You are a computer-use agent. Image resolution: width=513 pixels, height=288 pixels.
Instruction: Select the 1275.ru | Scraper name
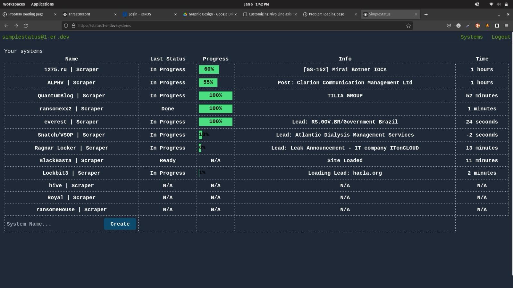point(71,70)
